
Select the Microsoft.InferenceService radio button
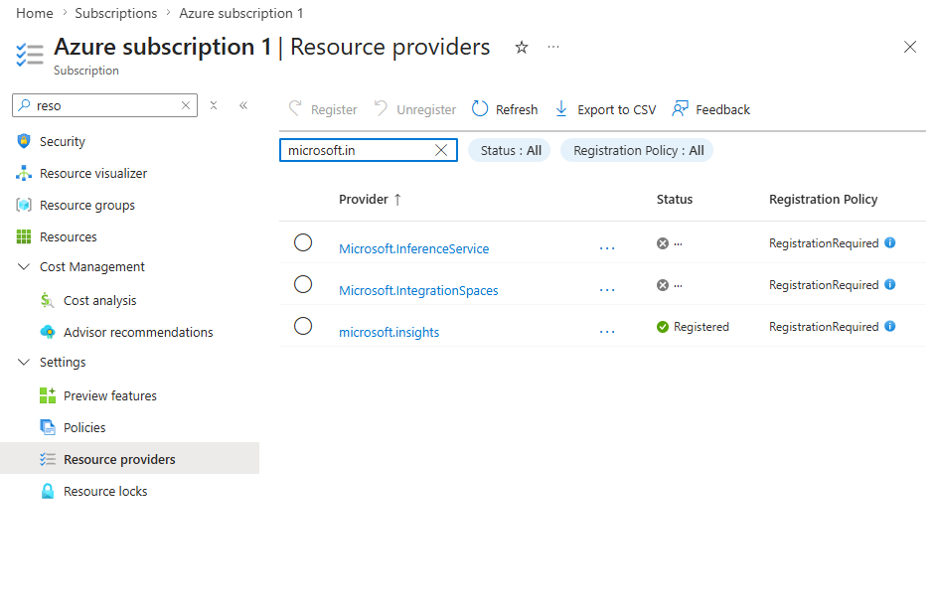(303, 242)
